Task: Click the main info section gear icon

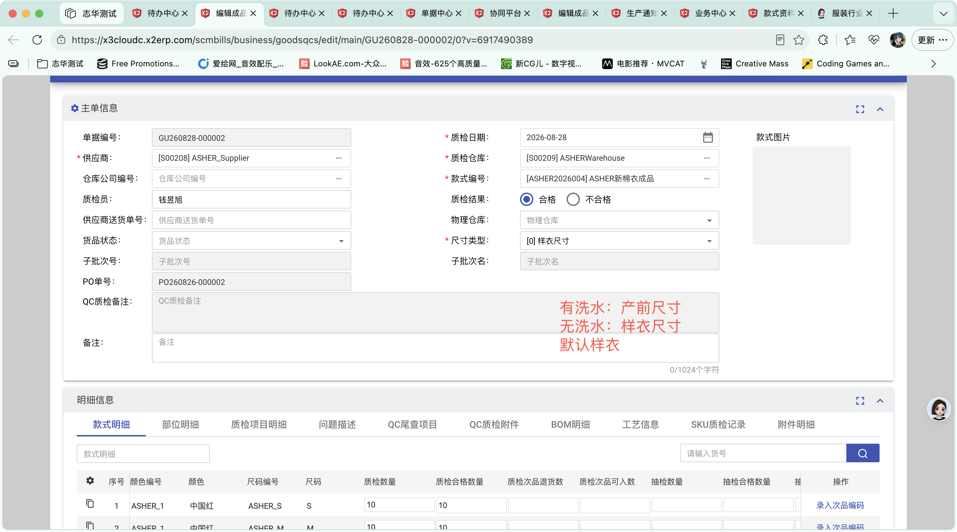Action: tap(75, 108)
